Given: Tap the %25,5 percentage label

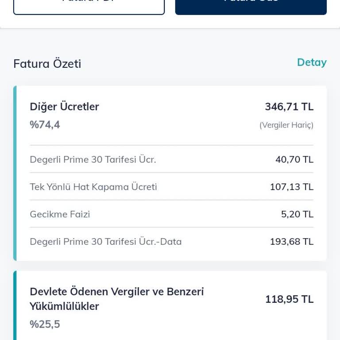Looking at the screenshot, I should [45, 324].
